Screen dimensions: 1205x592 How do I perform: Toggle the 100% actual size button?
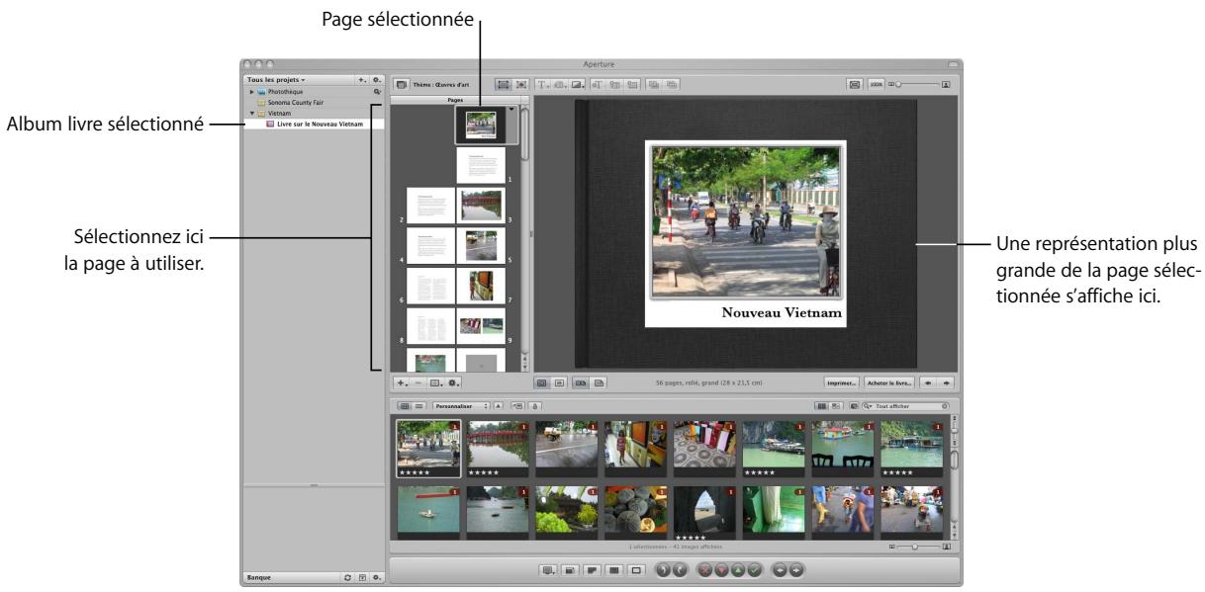point(877,85)
